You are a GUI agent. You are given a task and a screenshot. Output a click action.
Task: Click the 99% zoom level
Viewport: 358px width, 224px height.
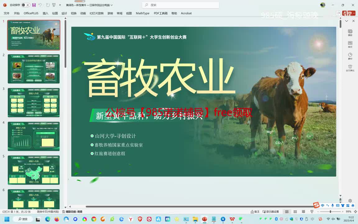[348, 212]
